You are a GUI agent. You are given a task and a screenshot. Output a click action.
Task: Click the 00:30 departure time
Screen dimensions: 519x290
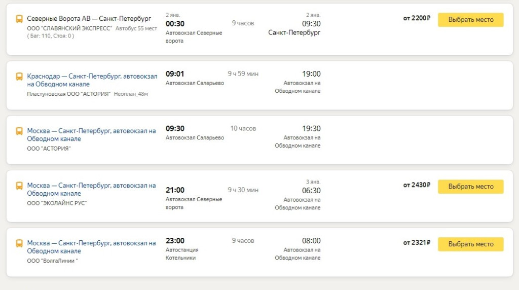coord(175,23)
